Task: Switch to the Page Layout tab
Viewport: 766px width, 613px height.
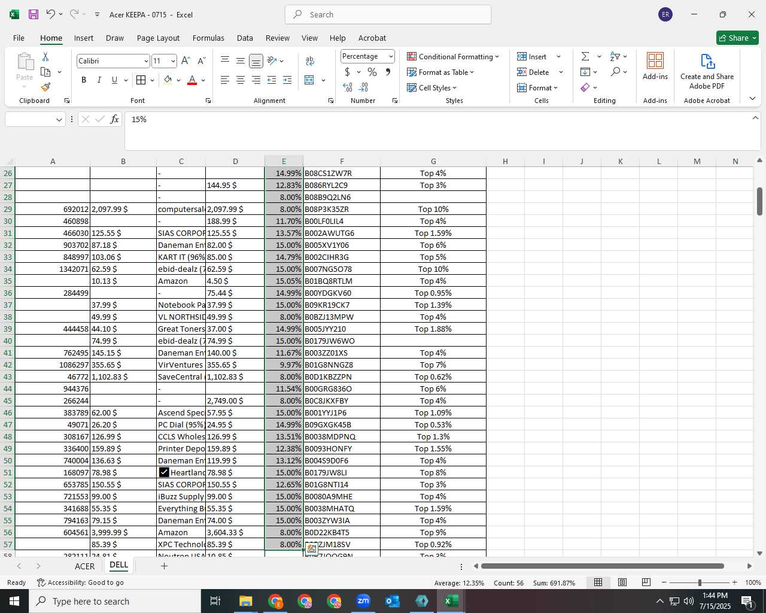Action: [158, 38]
